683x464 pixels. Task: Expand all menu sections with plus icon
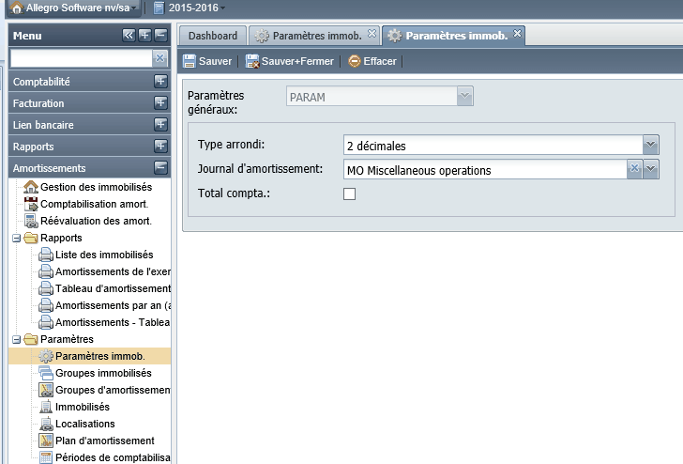[144, 36]
